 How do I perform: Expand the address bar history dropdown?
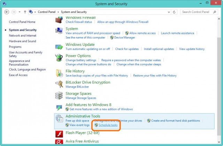pos(169,12)
